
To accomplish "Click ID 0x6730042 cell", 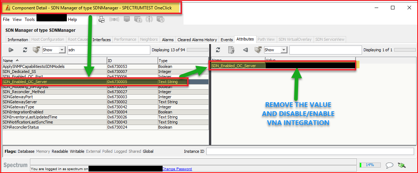I will (132, 107).
